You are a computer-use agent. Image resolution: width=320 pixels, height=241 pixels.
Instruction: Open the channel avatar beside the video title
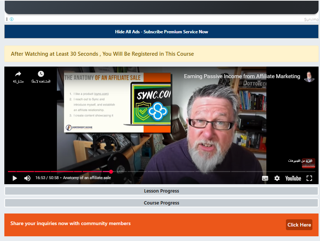pos(309,77)
